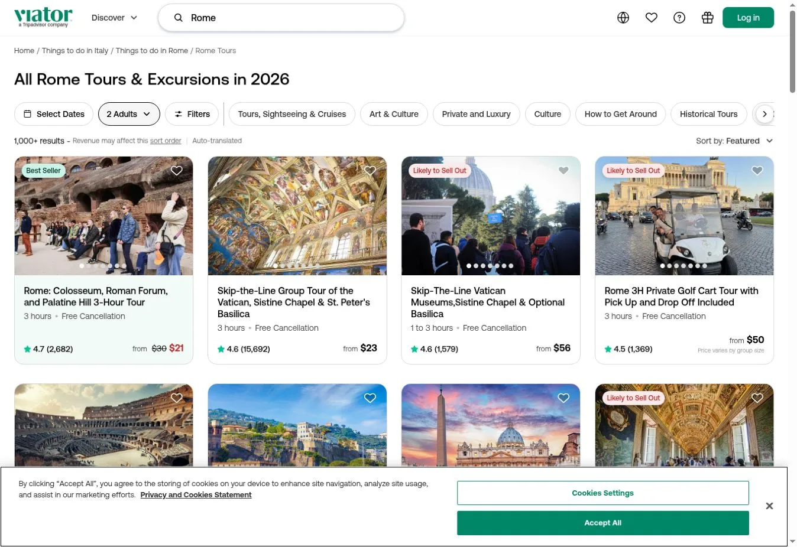Click the Colosseum tour photo thumbnail
This screenshot has width=797, height=547.
(103, 216)
